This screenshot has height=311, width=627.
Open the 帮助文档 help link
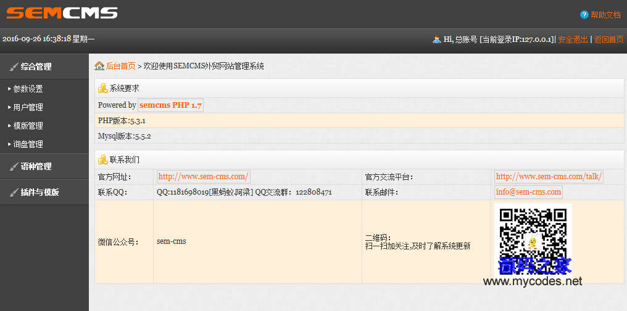[x=606, y=15]
